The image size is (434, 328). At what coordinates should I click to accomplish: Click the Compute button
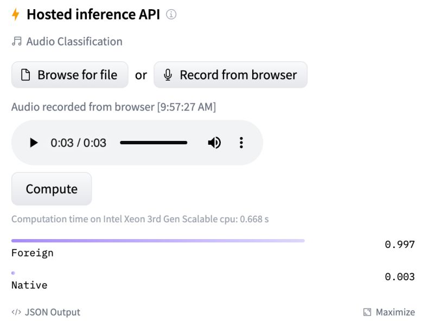(52, 189)
